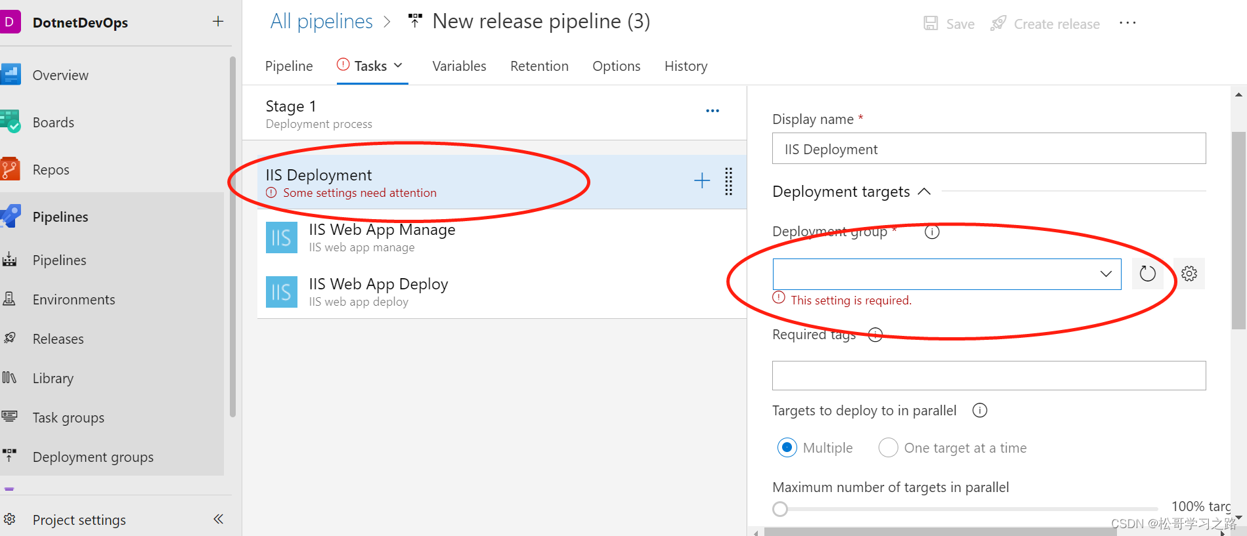Click the Create release button label
Screen dimensions: 1247x536
1057,24
